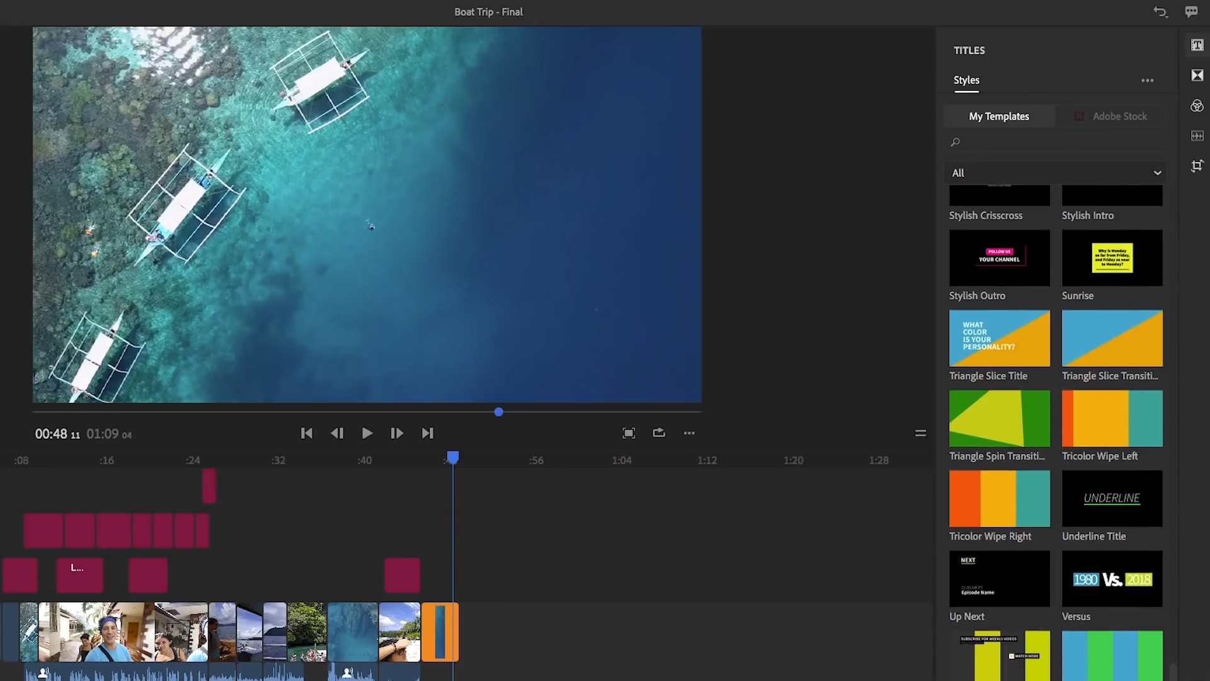Toggle fullscreen preview icon
The image size is (1210, 681).
pyautogui.click(x=628, y=433)
